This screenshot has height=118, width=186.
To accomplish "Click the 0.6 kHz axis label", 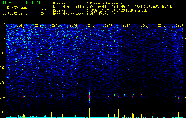I will click(3, 112).
